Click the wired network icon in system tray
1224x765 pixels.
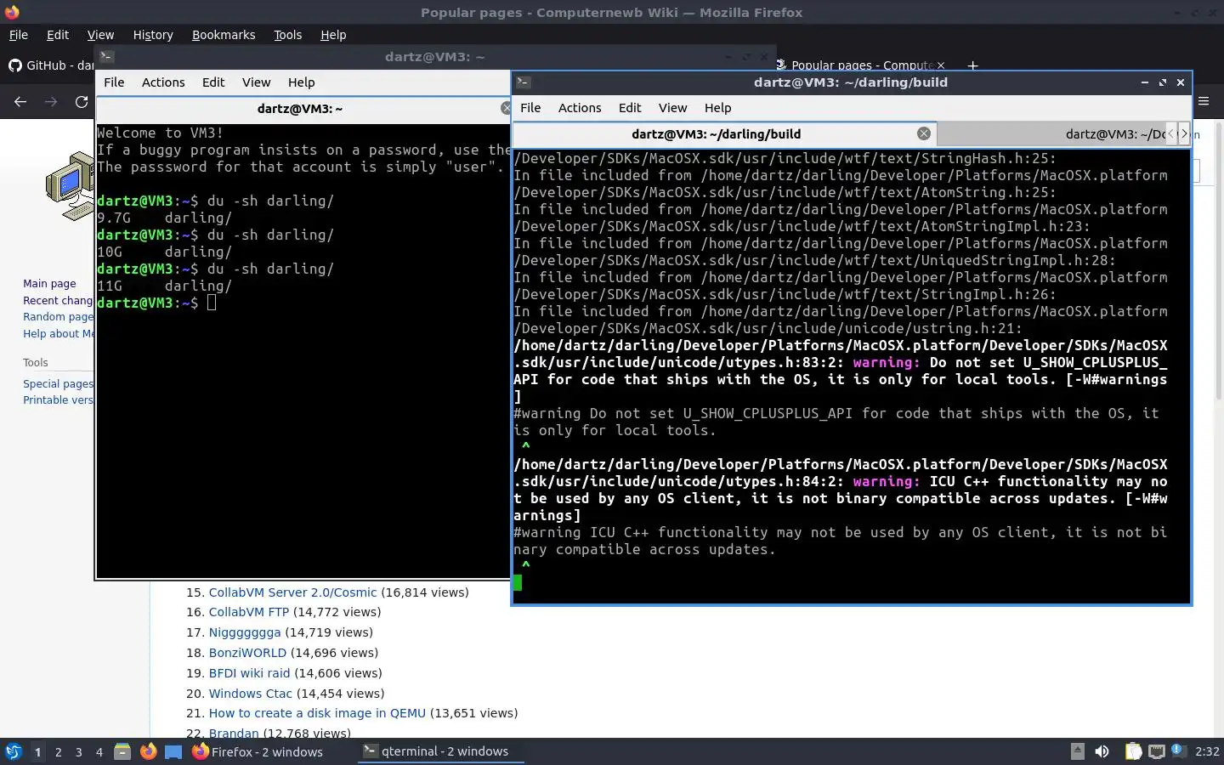[1156, 751]
